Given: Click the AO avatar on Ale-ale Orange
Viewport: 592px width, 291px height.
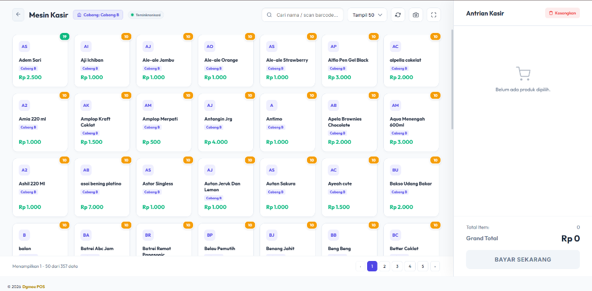Looking at the screenshot, I should tap(209, 47).
